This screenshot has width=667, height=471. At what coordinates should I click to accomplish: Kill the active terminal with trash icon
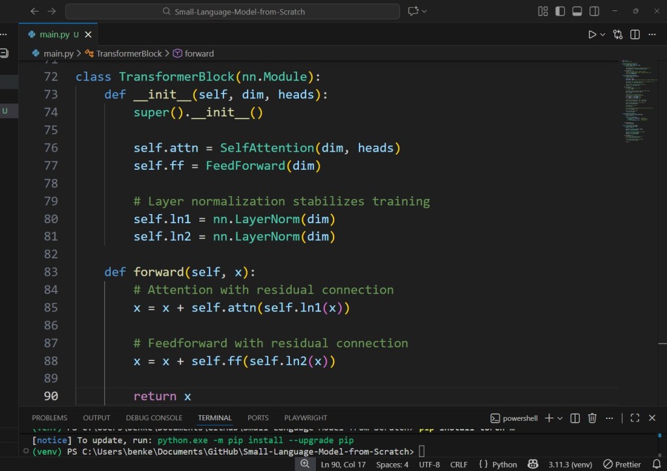click(x=592, y=418)
